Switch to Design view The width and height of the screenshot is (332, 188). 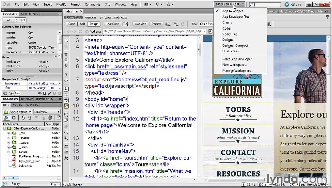pos(94,24)
